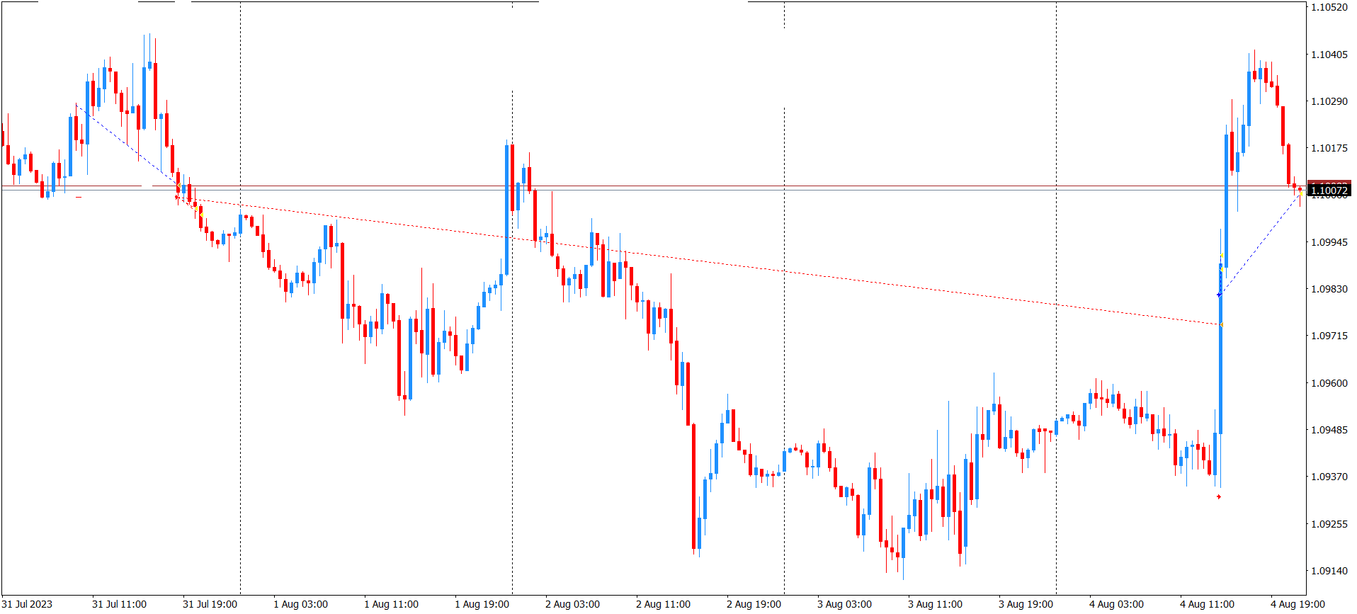
Task: Click the 4 Aug 03:00 time label
Action: click(1116, 604)
